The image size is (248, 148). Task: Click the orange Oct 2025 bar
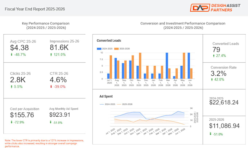click(x=133, y=67)
